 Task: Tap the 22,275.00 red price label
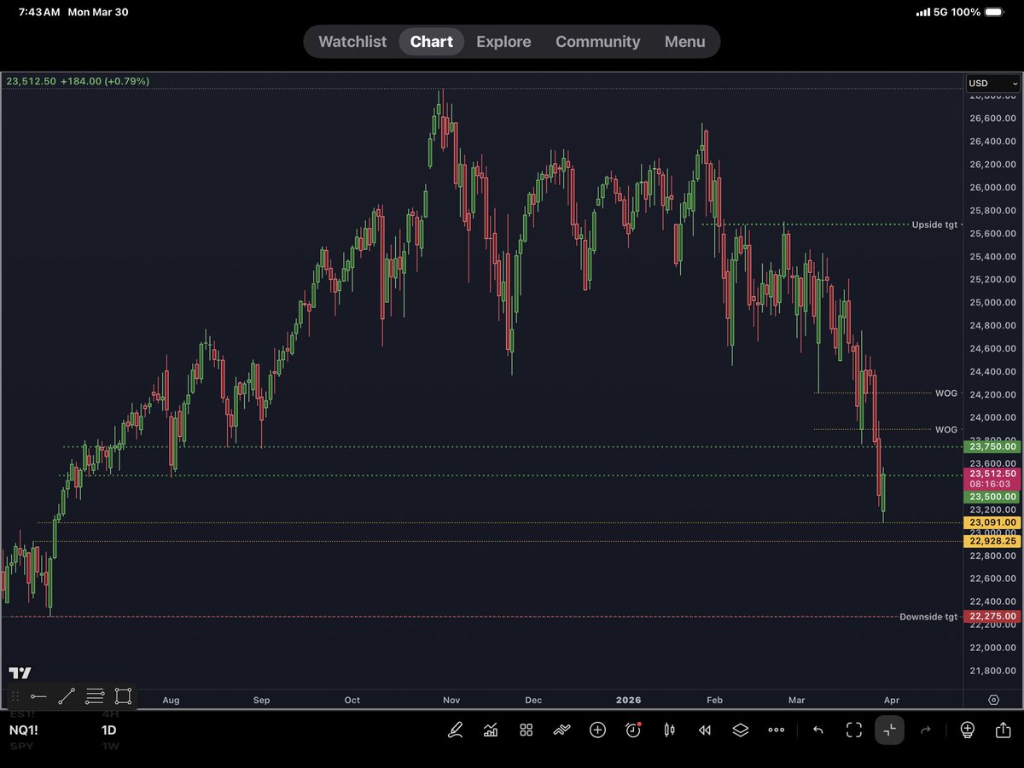point(991,616)
